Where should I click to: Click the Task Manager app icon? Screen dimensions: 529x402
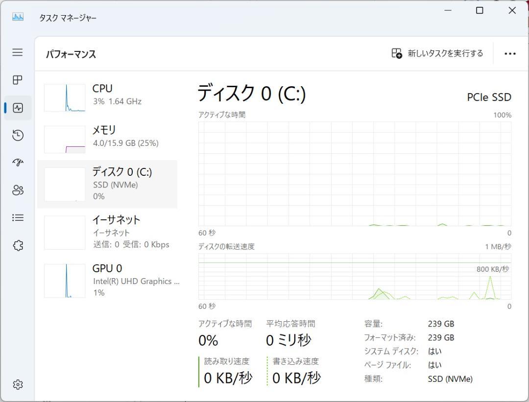click(x=18, y=17)
